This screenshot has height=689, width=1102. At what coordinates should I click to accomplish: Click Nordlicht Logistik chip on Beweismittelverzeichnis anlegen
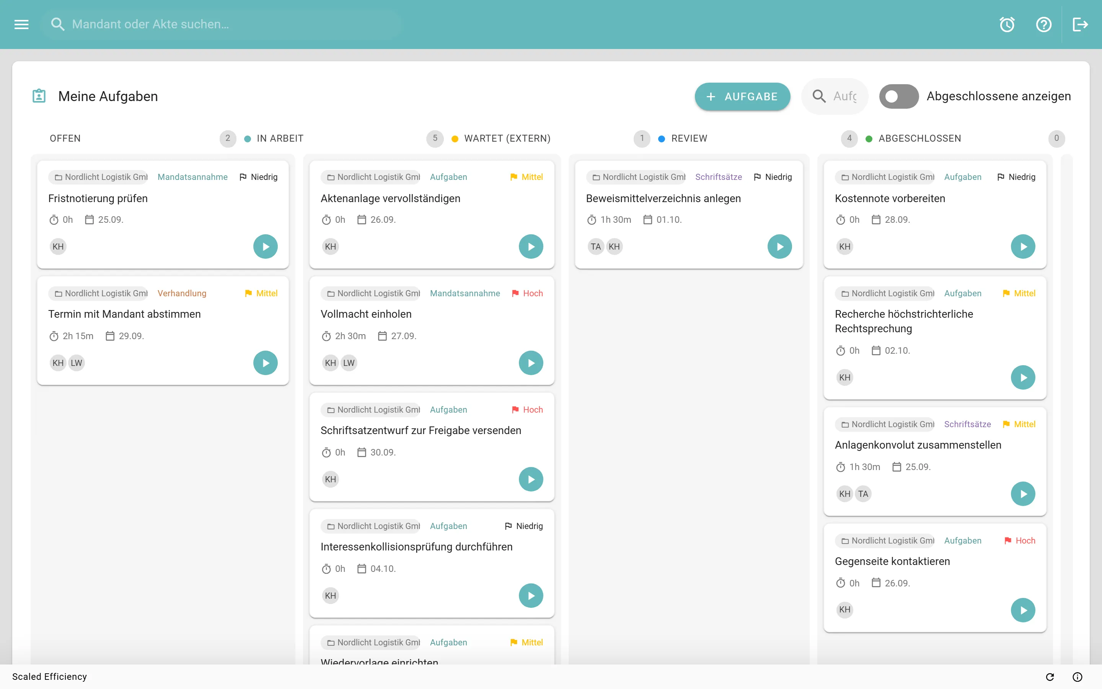click(636, 177)
